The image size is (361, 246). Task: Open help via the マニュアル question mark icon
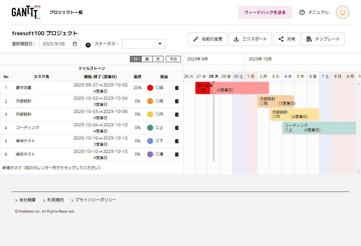[x=302, y=12]
